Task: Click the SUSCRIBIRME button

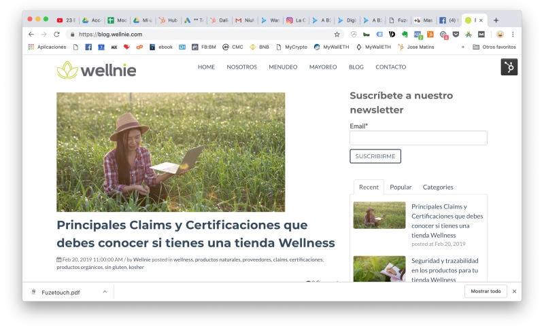Action: tap(375, 156)
